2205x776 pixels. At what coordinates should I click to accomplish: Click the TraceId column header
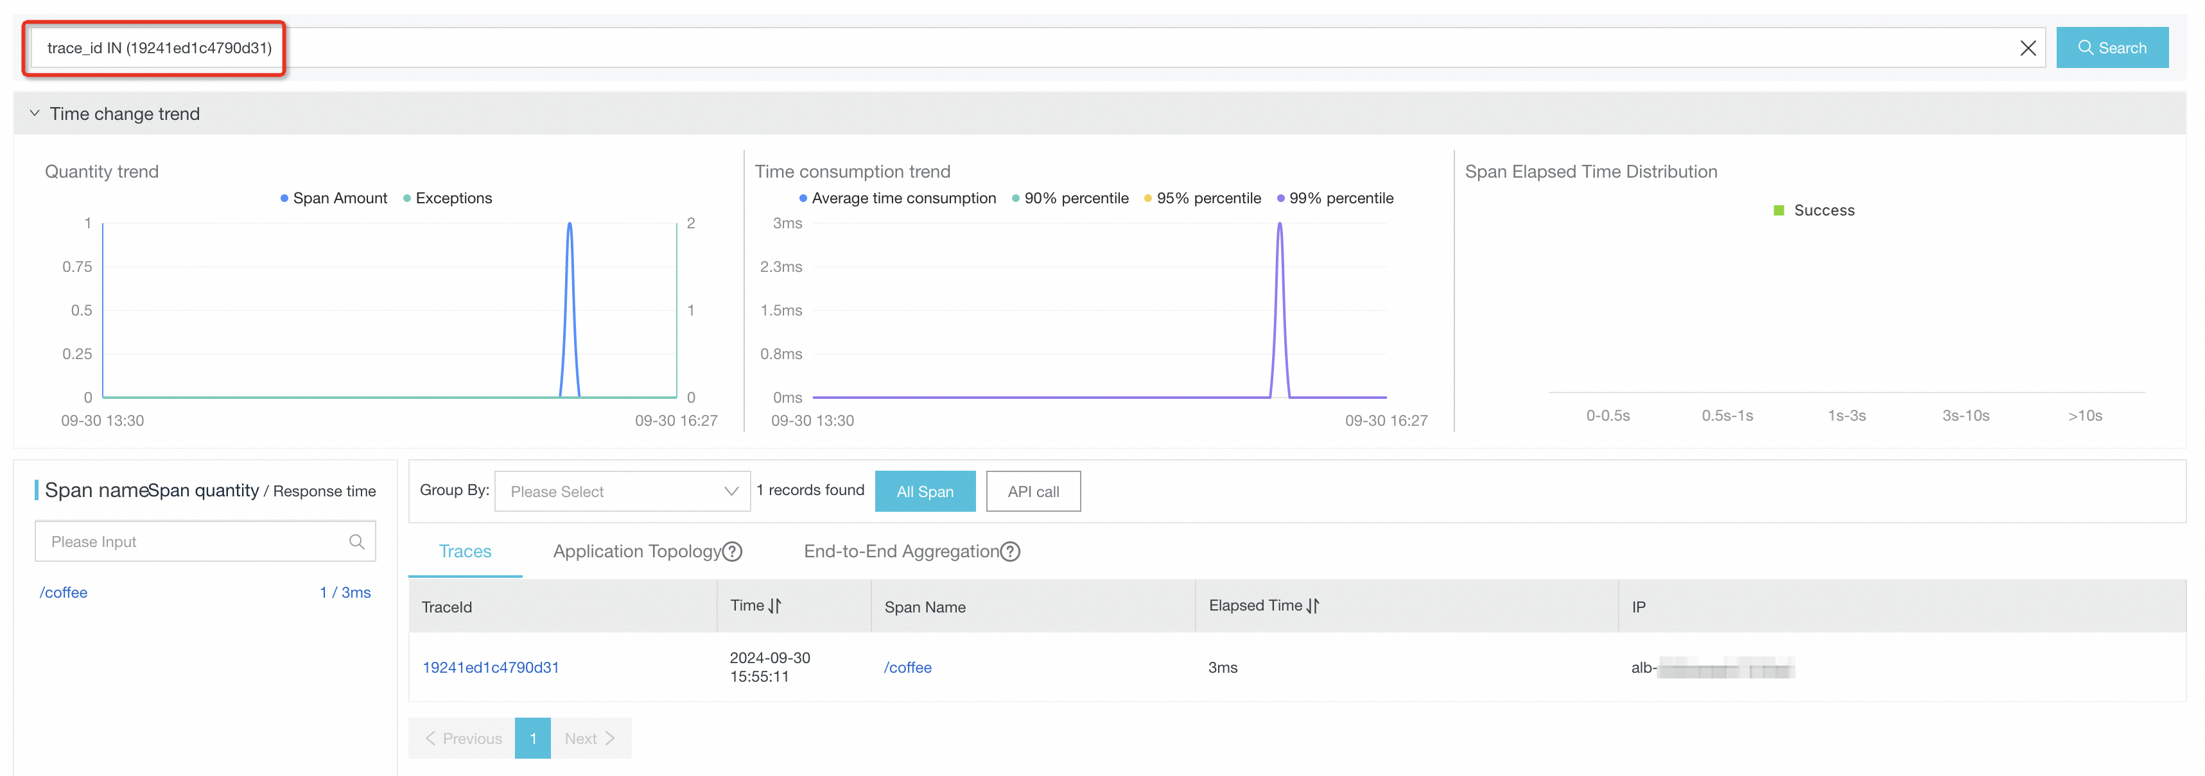click(447, 607)
